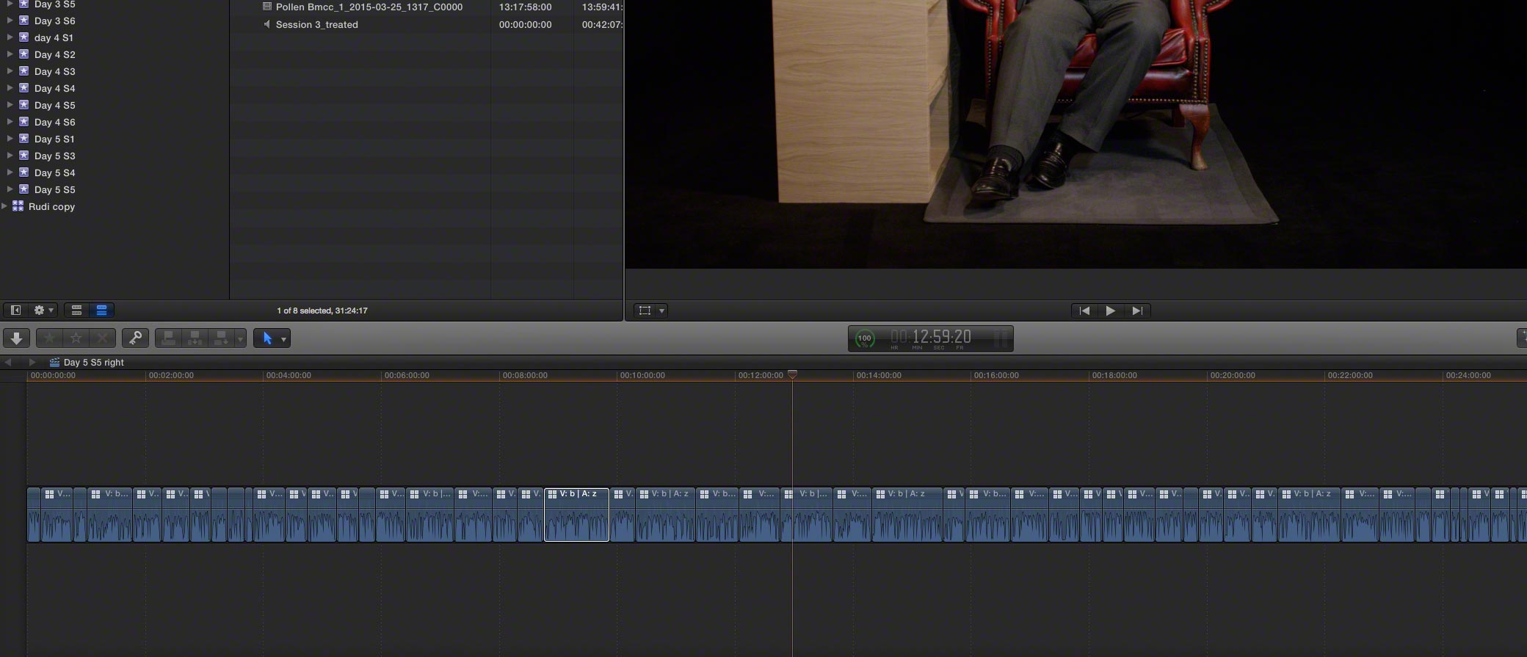
Task: Go forward in timeline history
Action: click(32, 362)
